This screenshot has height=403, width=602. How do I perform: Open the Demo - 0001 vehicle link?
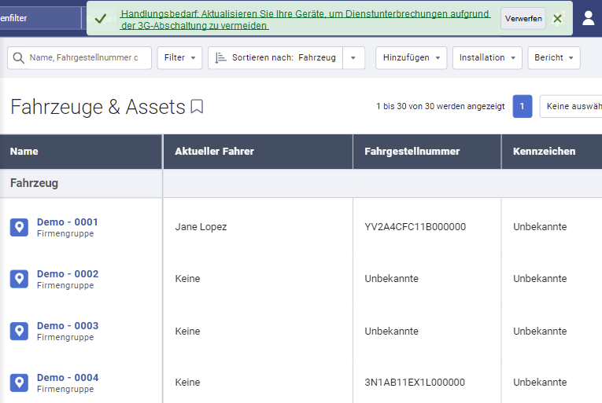[68, 222]
